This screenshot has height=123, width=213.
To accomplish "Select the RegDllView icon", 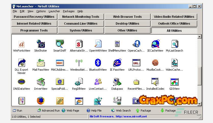I will pyautogui.click(x=79, y=82).
